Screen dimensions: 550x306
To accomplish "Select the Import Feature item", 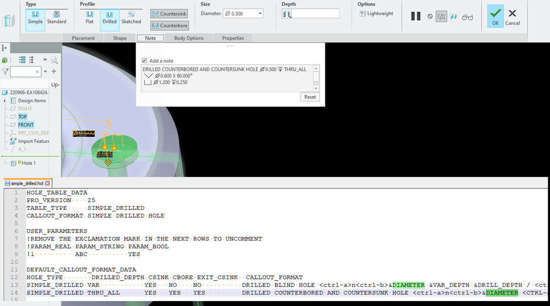I will click(x=34, y=141).
